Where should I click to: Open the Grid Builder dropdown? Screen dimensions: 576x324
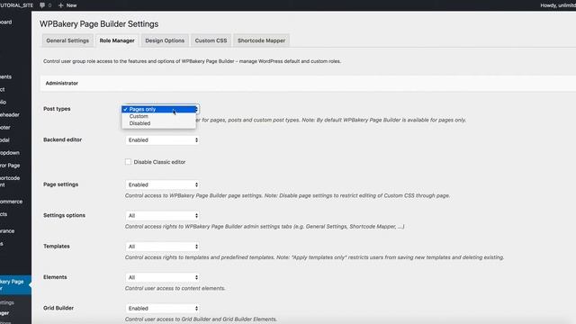point(162,308)
